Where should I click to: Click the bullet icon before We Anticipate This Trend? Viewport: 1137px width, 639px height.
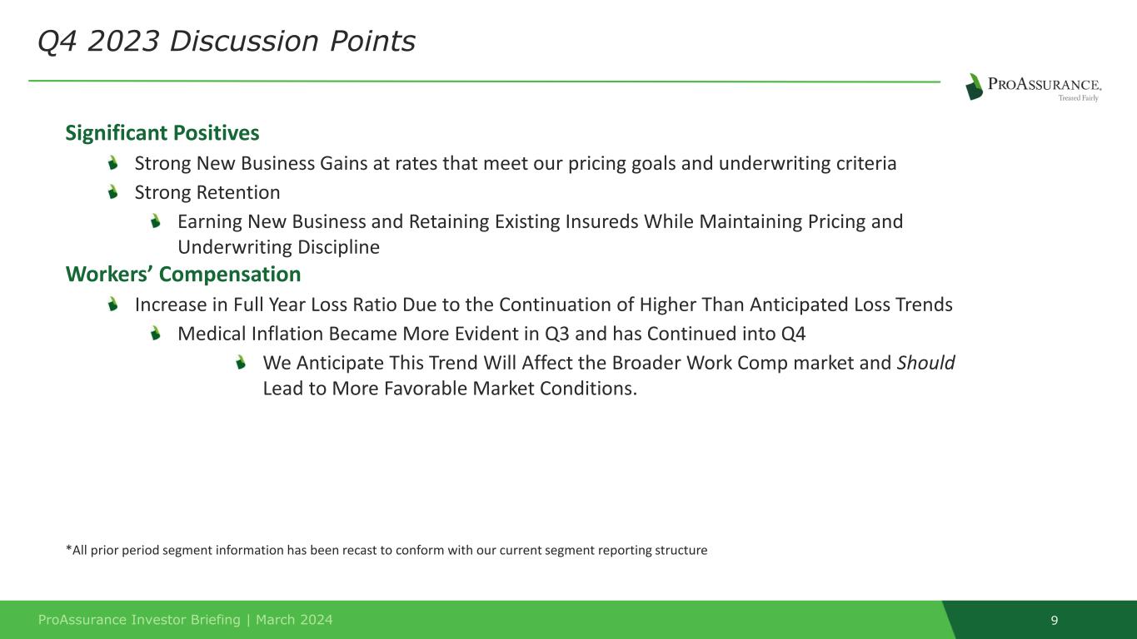pyautogui.click(x=241, y=363)
